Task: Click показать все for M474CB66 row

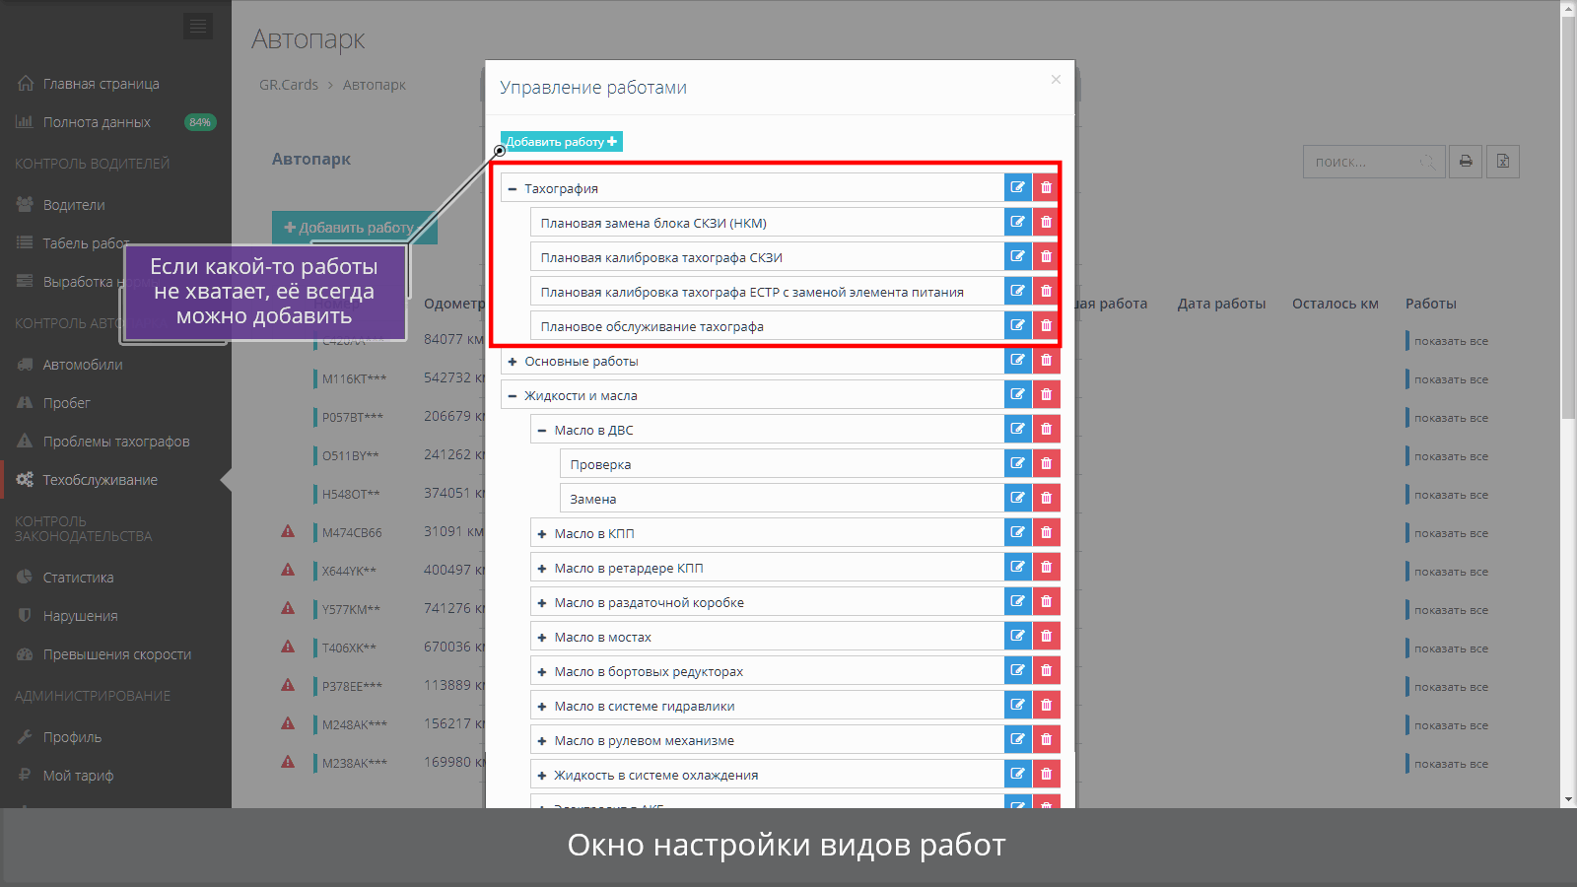Action: (x=1451, y=533)
